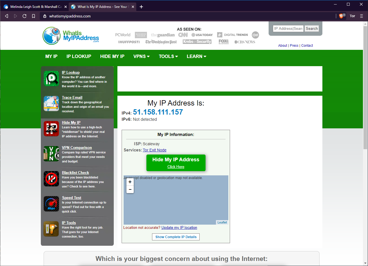Click the WhatIsMyIPAddress site logo

click(x=71, y=36)
